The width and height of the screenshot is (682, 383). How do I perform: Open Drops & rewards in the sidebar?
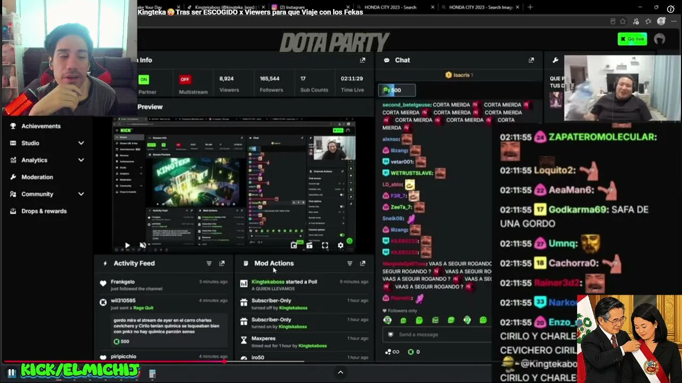[44, 211]
